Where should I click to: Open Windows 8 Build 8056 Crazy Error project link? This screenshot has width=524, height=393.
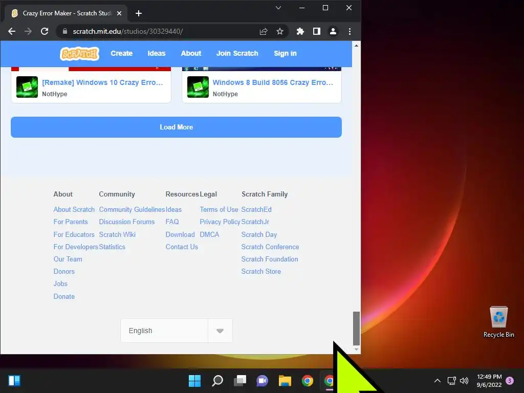273,82
